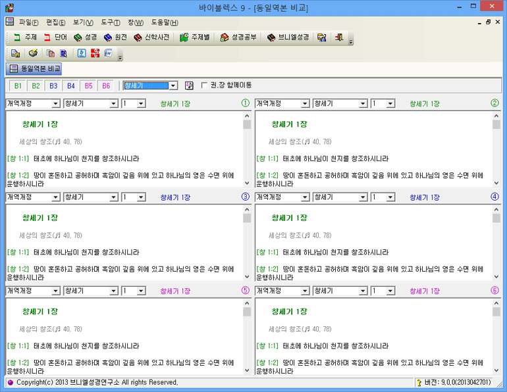
Task: Click the save document icon in second toolbar
Action: coord(15,53)
